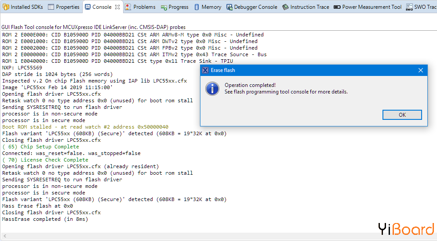
Task: Click the Erase flash dialog title icon
Action: [x=205, y=70]
